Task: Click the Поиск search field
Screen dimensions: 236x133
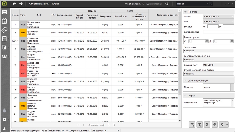Action: point(191,4)
